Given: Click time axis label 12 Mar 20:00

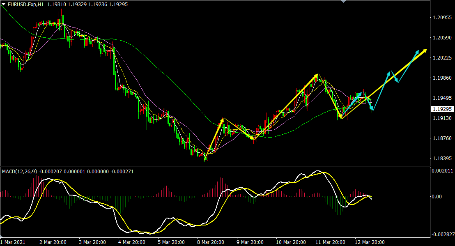Looking at the screenshot, I should point(370,242).
